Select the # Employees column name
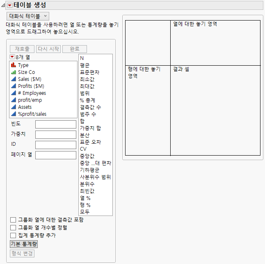This screenshot has width=265, height=264. click(32, 93)
